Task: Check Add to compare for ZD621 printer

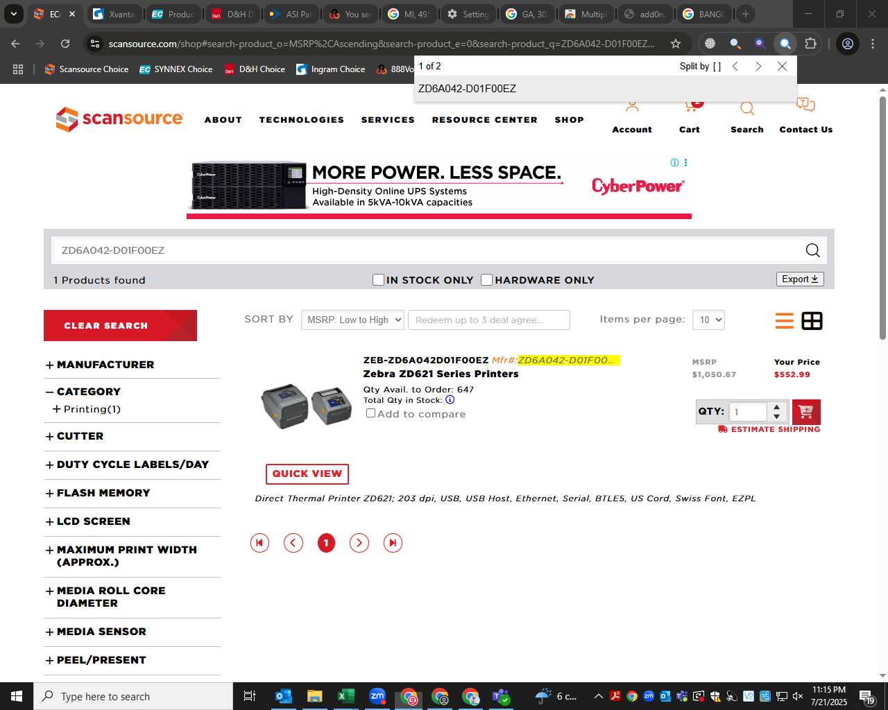Action: coord(370,413)
